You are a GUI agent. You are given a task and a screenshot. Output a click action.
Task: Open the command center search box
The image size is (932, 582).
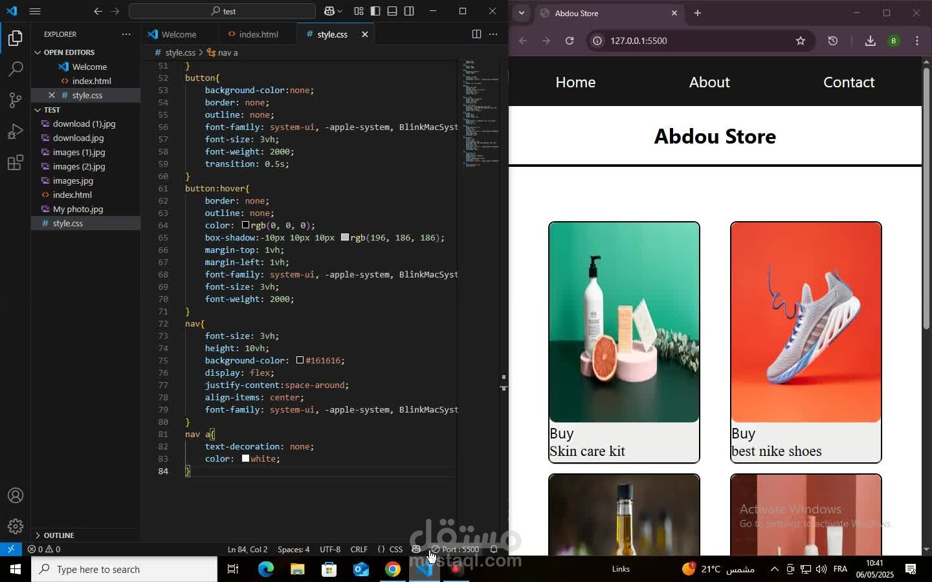coord(222,11)
